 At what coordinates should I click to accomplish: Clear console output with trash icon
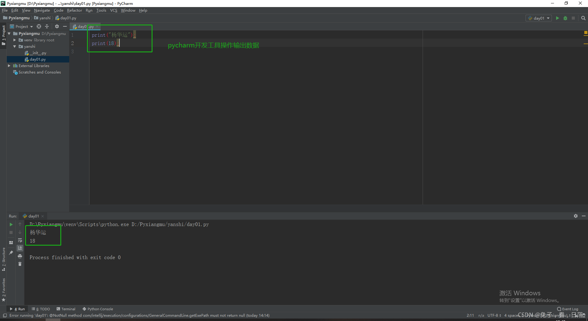click(20, 264)
